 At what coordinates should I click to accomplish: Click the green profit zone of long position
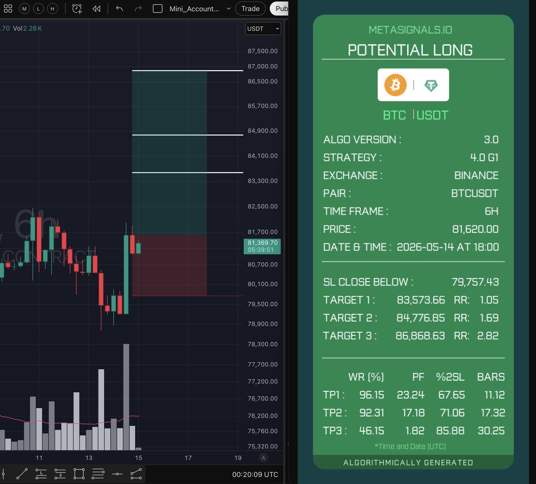click(169, 153)
